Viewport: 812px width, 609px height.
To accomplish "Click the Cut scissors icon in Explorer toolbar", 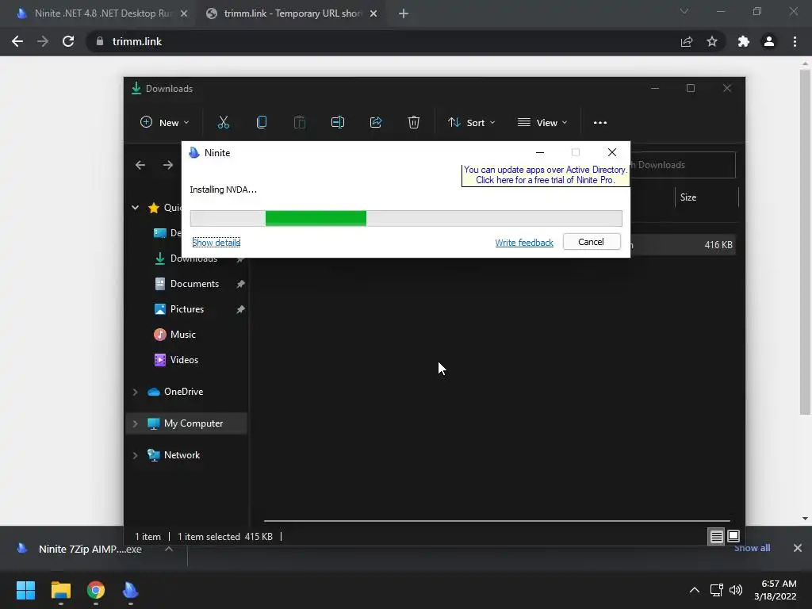I will pos(223,123).
